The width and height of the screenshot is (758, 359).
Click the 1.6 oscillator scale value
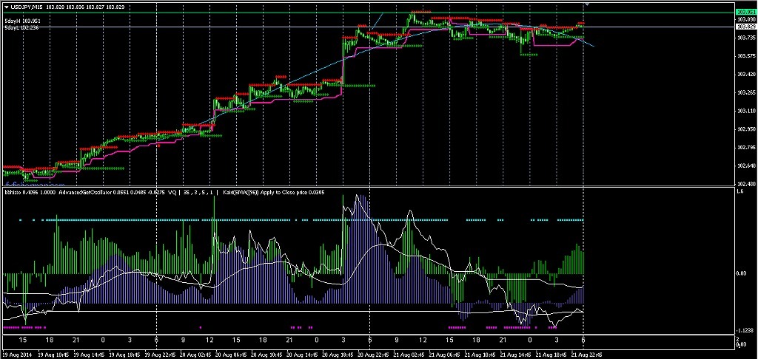740,192
